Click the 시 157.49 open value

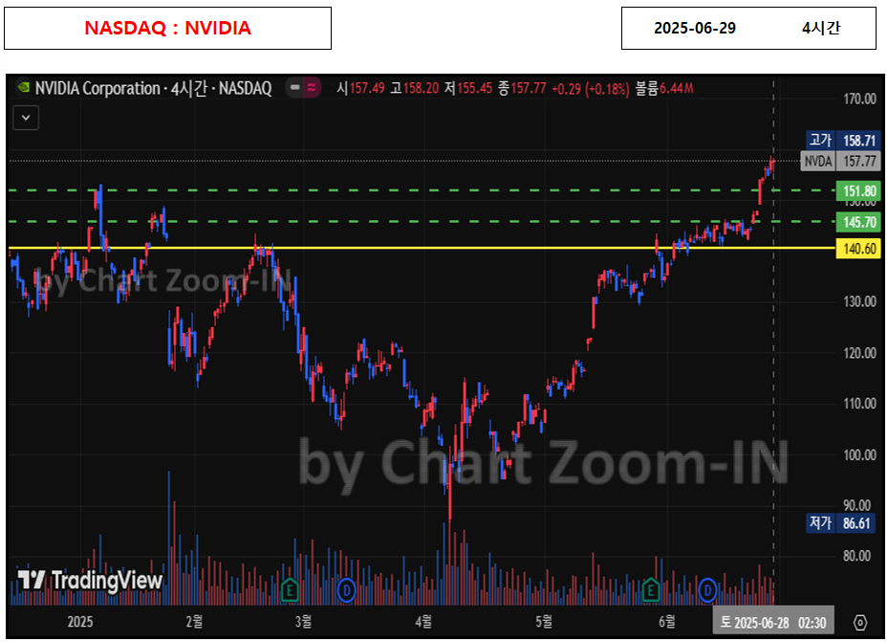(360, 88)
